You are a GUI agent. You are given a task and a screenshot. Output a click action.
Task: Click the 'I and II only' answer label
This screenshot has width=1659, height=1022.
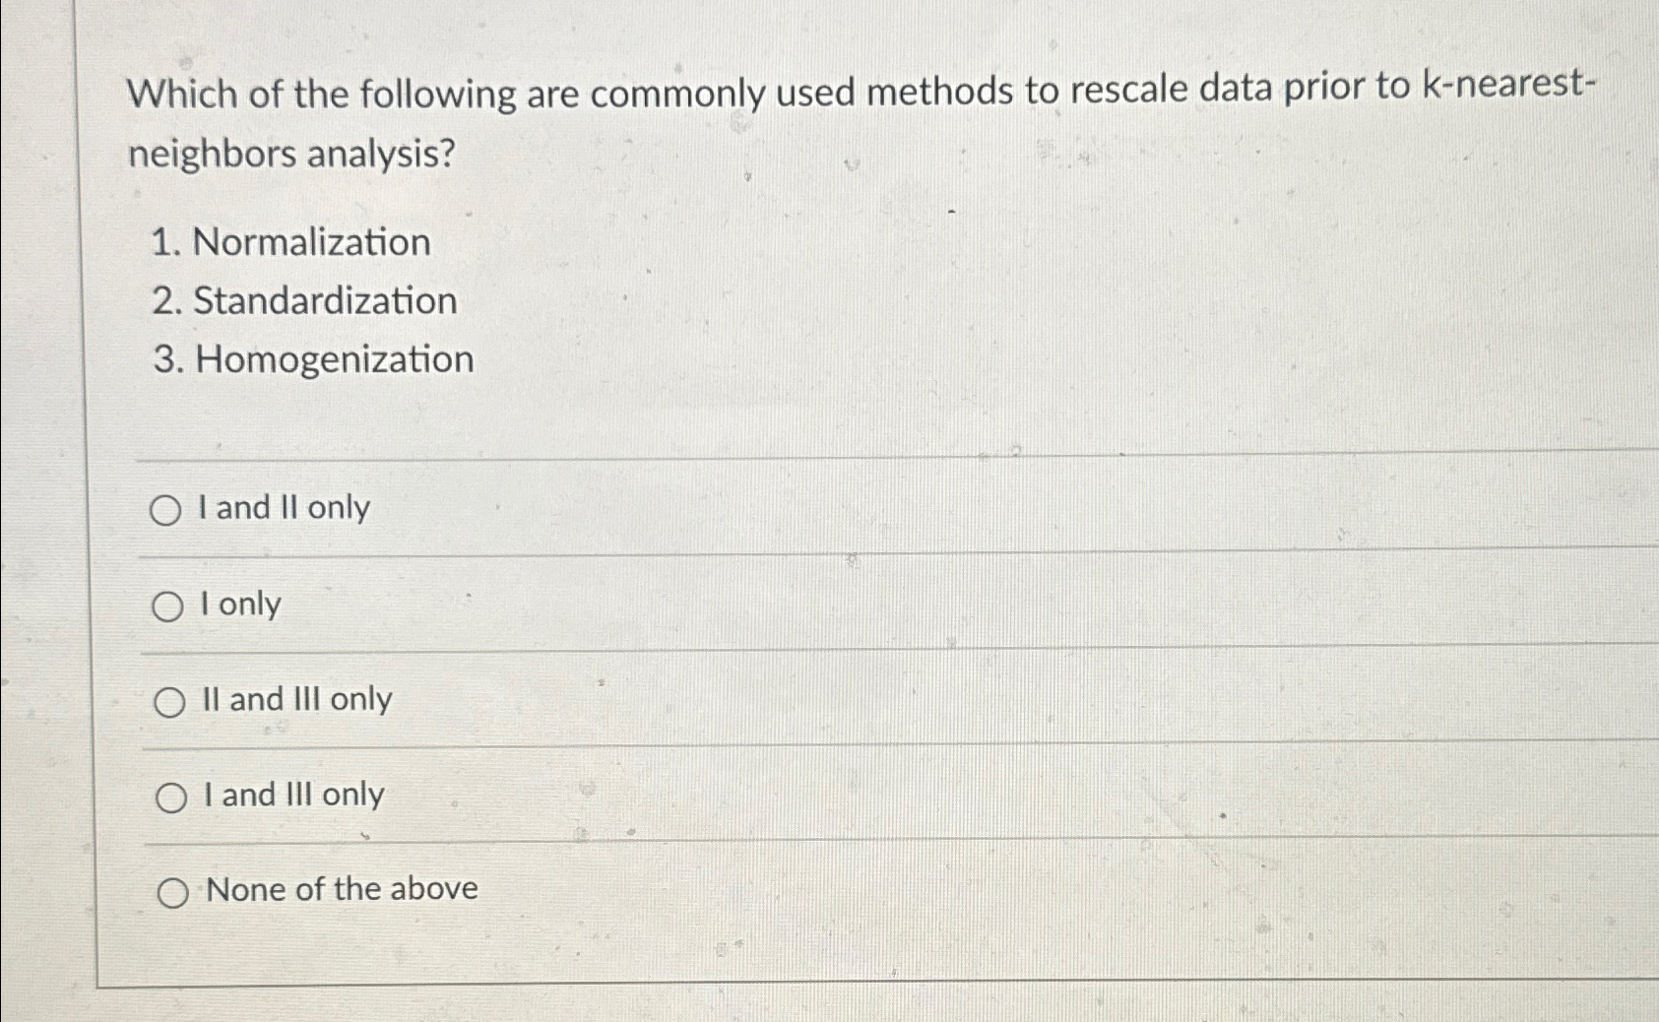285,508
